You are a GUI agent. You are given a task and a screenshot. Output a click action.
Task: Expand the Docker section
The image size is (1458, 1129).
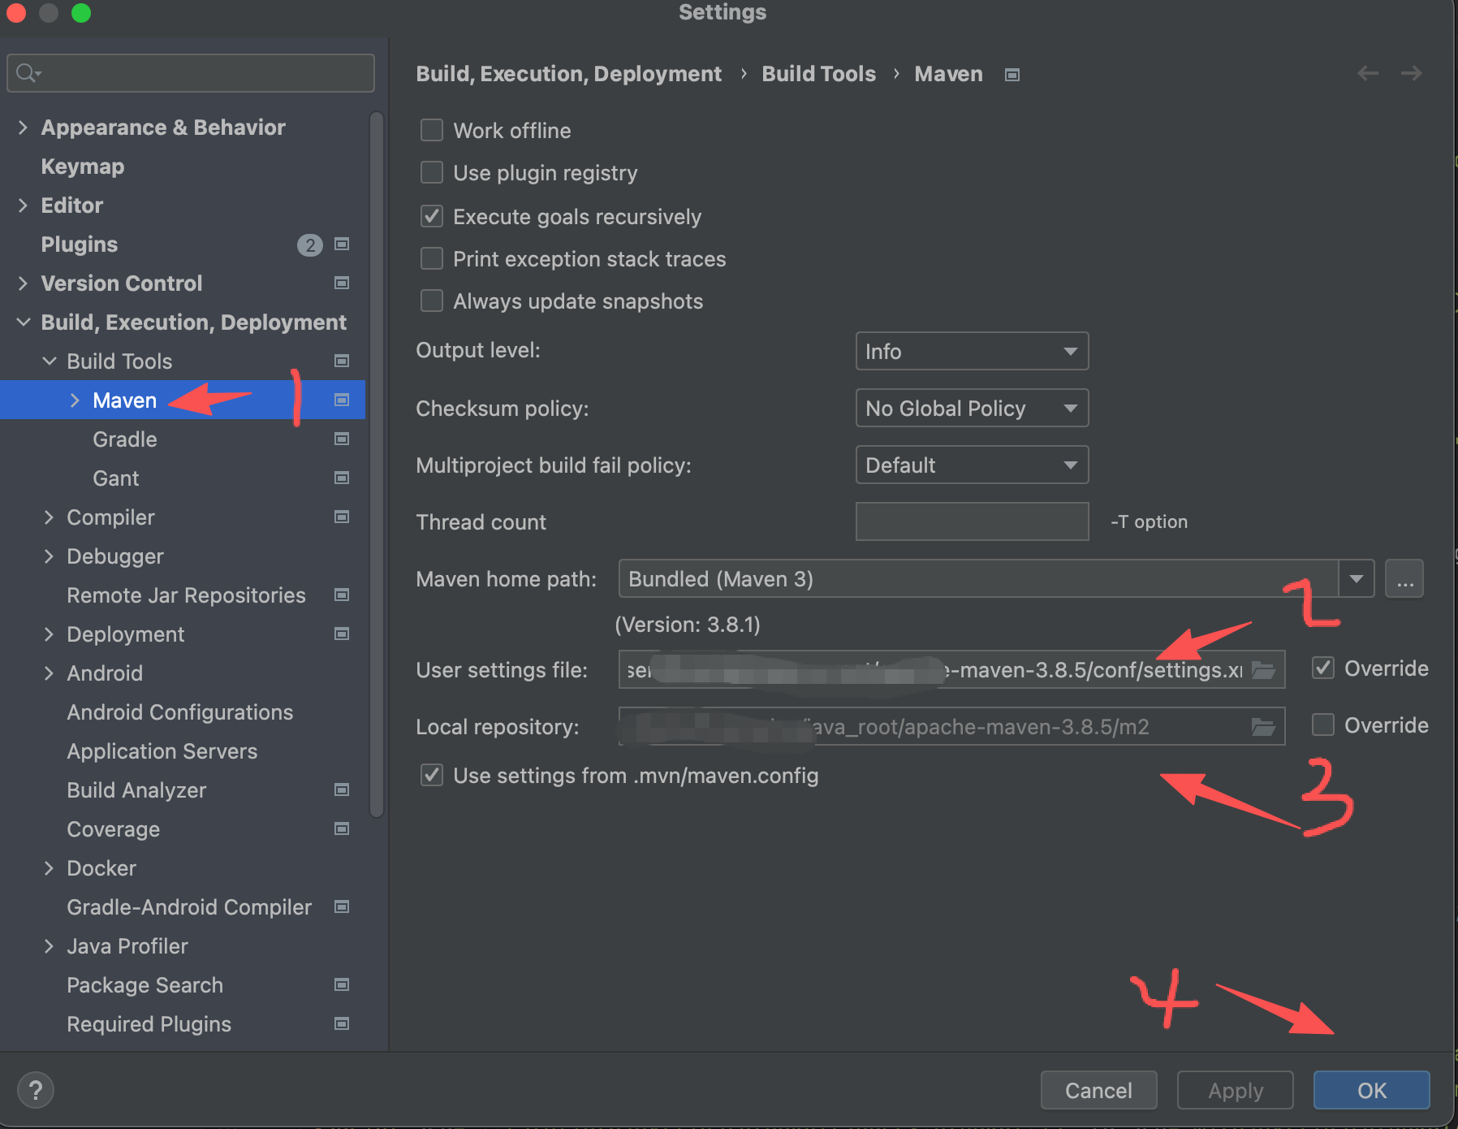click(x=49, y=868)
